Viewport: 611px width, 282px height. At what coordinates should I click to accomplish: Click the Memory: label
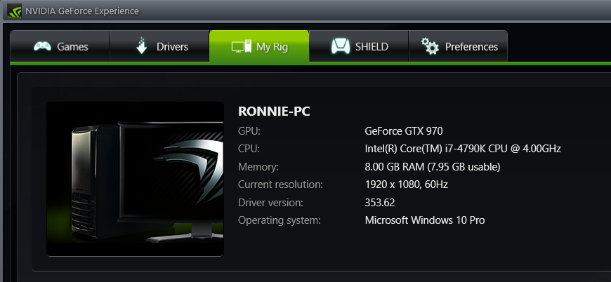click(258, 167)
